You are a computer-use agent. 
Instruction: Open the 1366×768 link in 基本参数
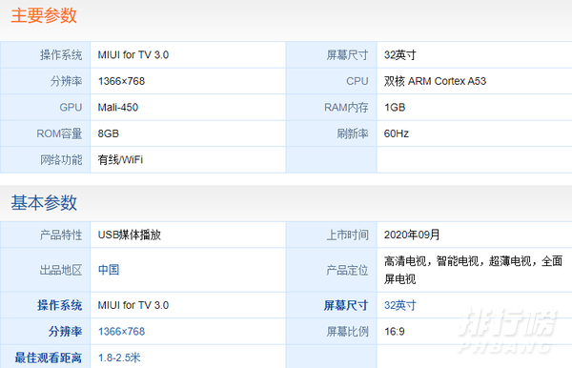click(121, 332)
